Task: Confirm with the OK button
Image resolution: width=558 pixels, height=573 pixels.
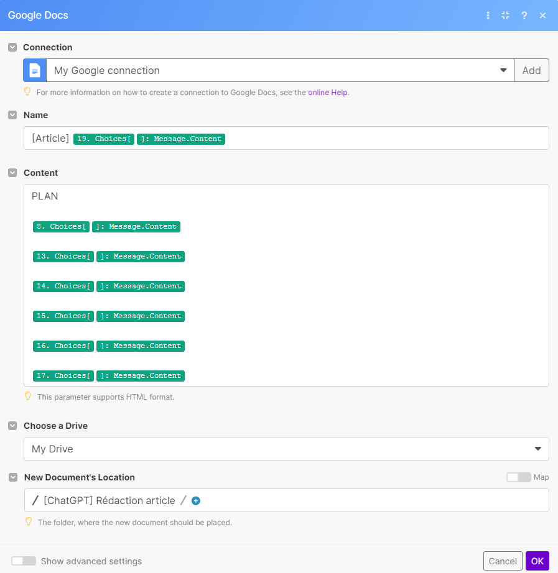Action: 537,561
